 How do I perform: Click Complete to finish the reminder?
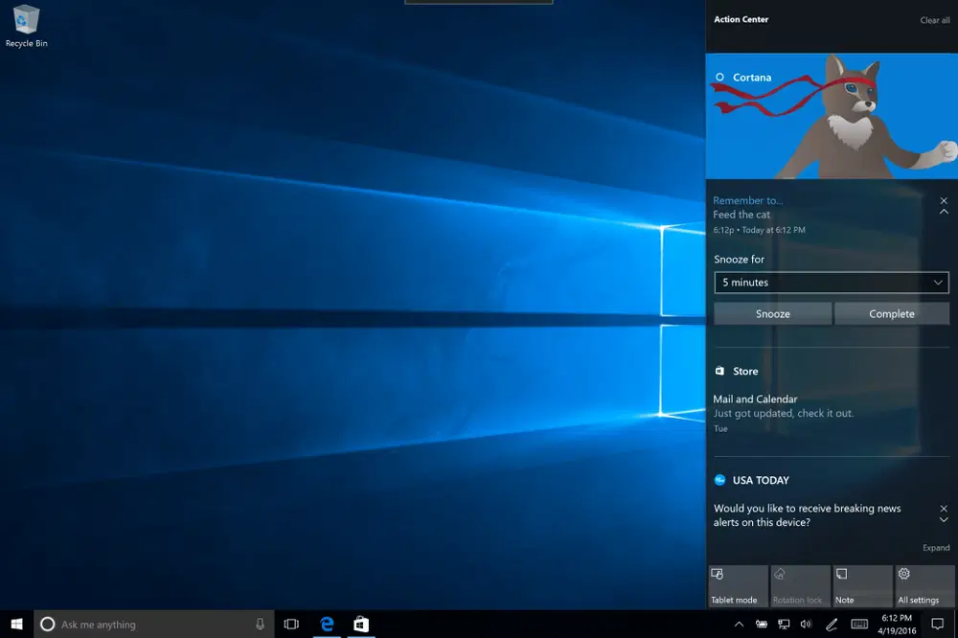(x=892, y=313)
